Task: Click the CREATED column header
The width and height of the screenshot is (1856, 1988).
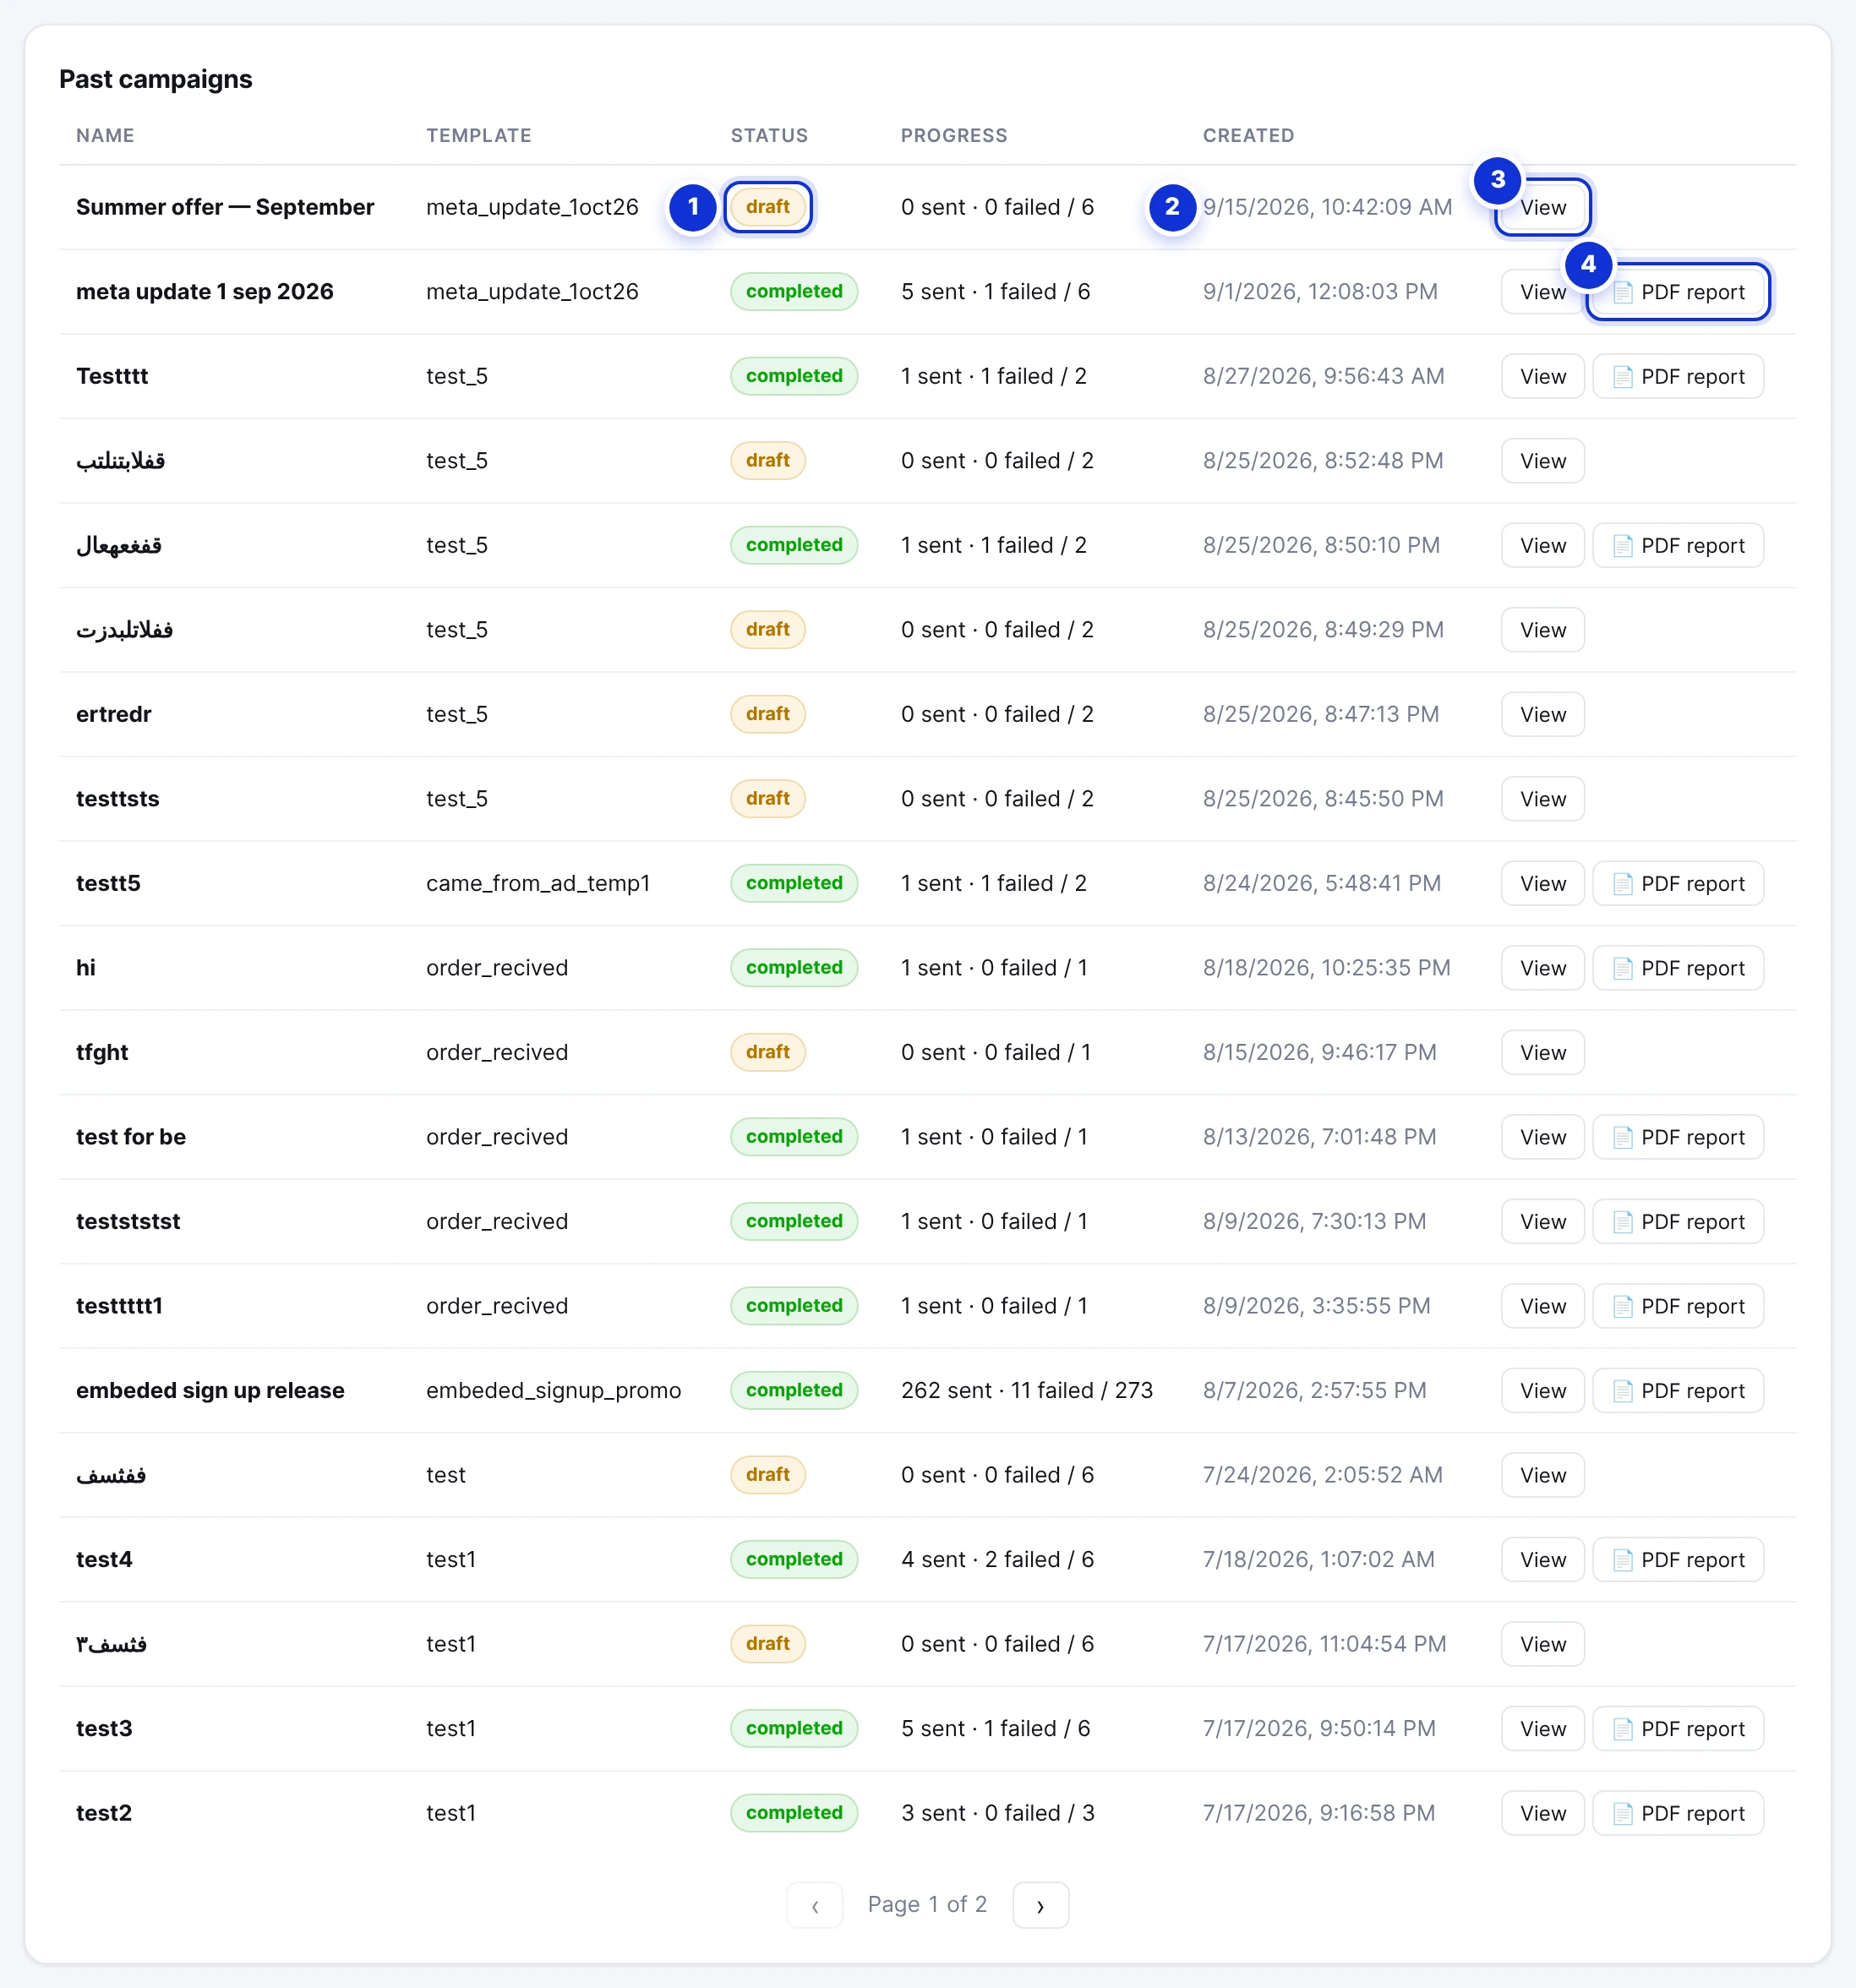Action: [x=1248, y=135]
